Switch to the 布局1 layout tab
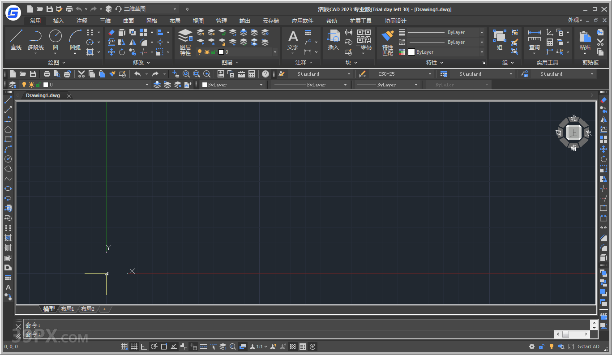The height and width of the screenshot is (355, 612). click(67, 309)
